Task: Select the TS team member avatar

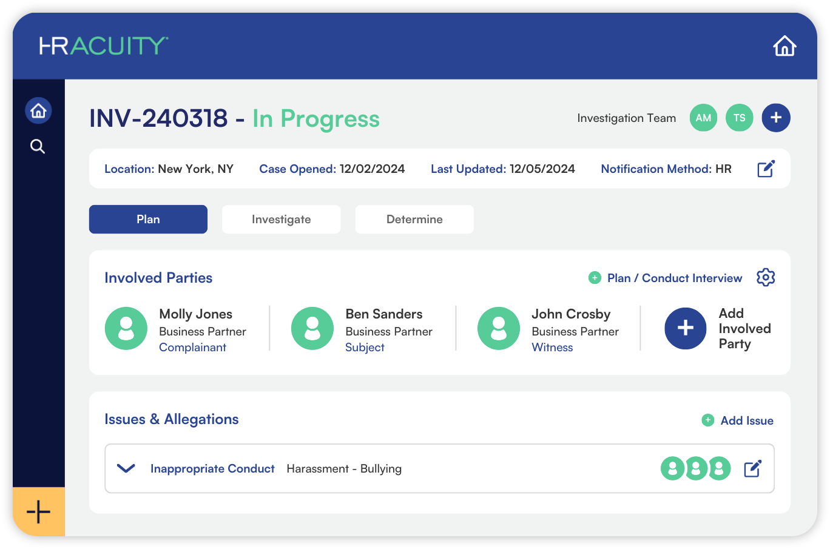Action: click(x=739, y=118)
